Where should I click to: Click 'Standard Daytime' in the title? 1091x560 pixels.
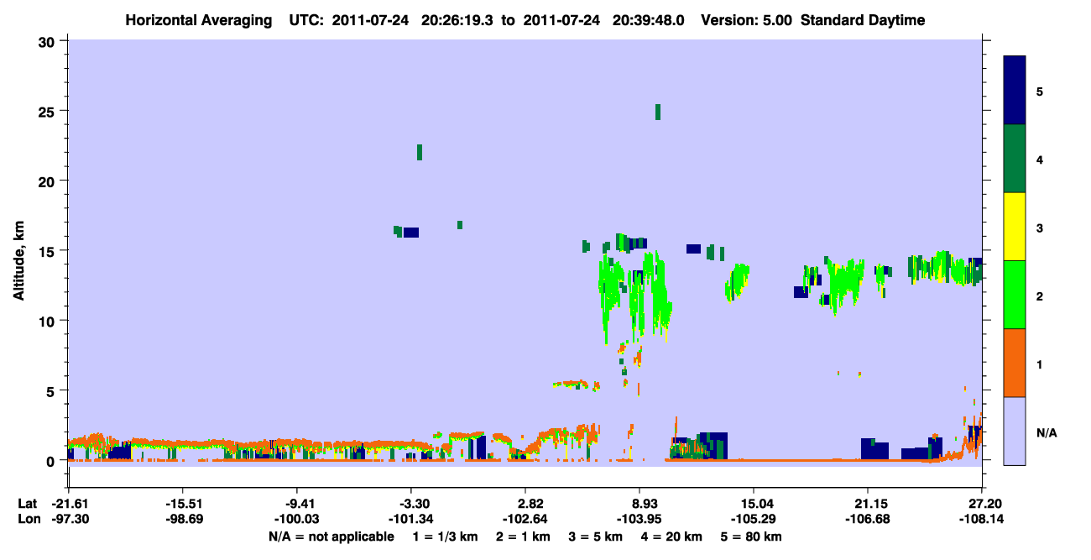pos(863,20)
